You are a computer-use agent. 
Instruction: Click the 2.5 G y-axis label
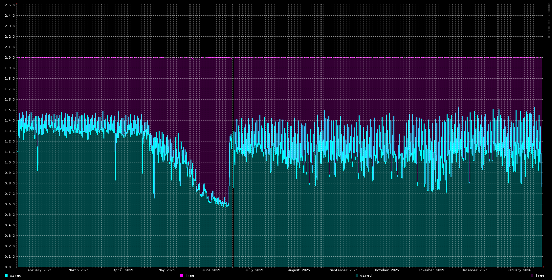tap(10, 5)
